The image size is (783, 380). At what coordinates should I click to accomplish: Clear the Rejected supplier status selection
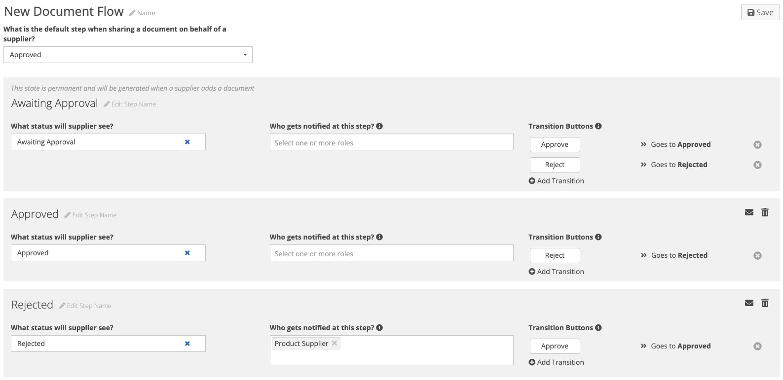pyautogui.click(x=187, y=344)
